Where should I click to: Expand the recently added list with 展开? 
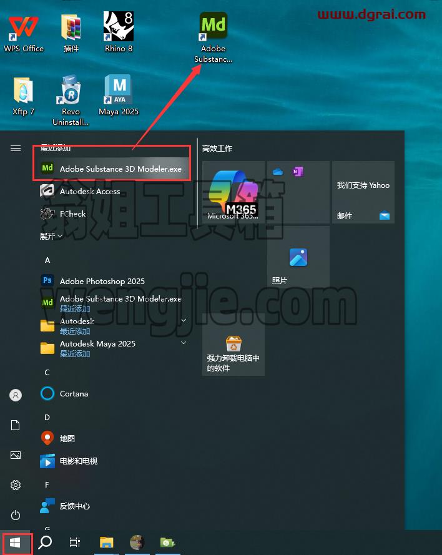(x=51, y=236)
